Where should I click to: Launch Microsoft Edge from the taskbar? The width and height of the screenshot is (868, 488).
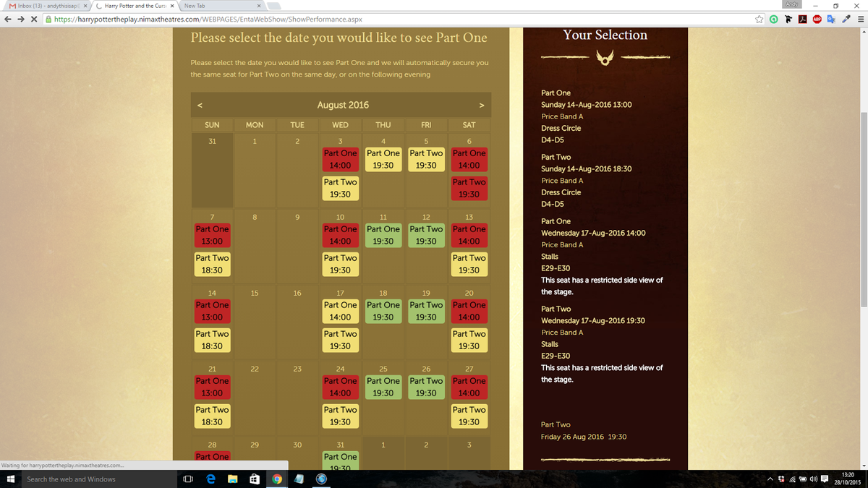pos(210,479)
